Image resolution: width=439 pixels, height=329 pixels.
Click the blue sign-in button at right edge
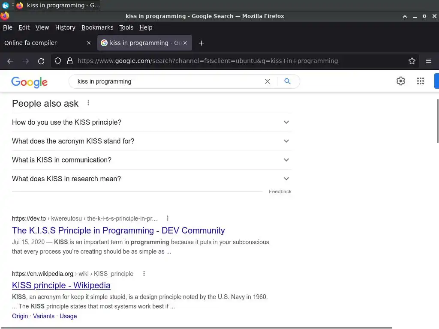coord(436,81)
